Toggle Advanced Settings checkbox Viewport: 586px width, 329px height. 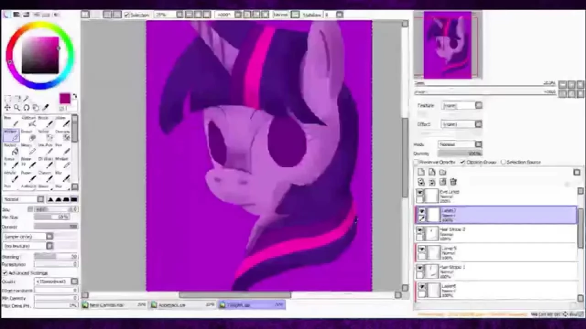5,273
